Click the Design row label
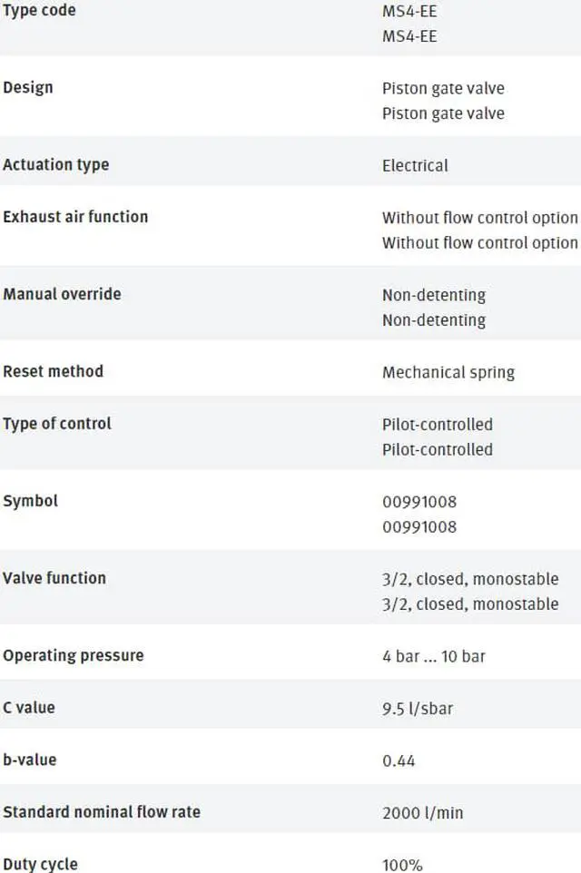The image size is (581, 873). [x=28, y=87]
